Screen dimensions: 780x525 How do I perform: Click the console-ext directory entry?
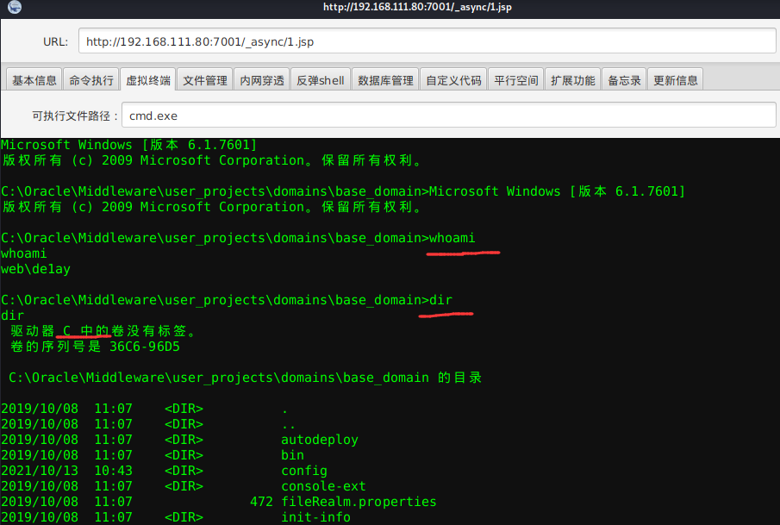coord(323,486)
